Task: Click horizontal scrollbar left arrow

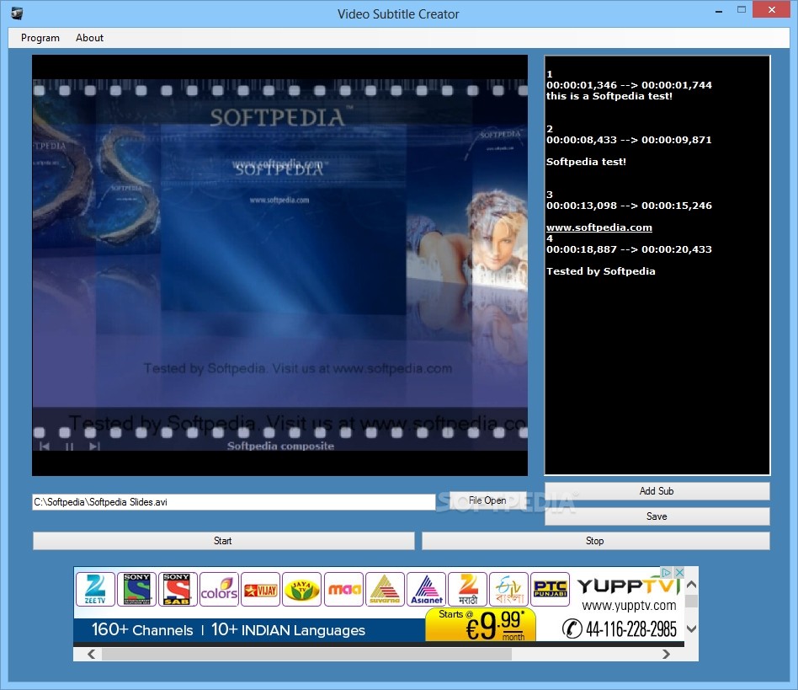Action: click(x=92, y=654)
